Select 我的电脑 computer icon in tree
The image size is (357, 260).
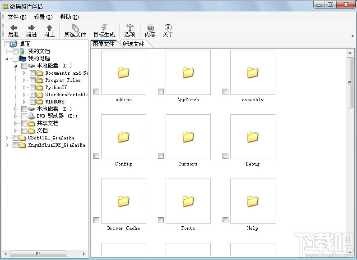(x=23, y=58)
